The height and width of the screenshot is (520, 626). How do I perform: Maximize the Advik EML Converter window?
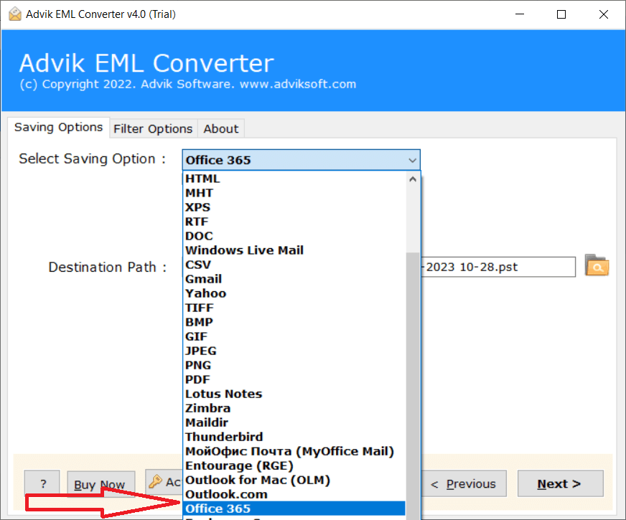coord(561,14)
